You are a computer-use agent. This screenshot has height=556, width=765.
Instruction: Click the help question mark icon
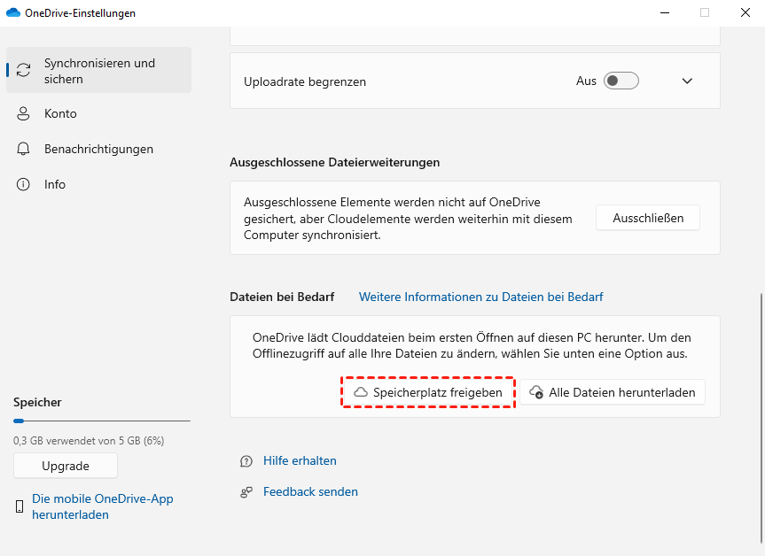coord(246,461)
